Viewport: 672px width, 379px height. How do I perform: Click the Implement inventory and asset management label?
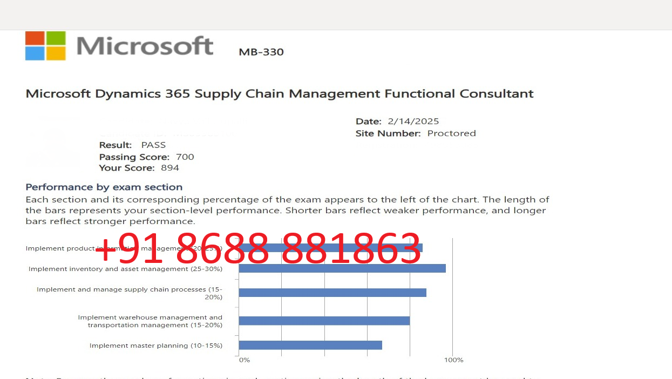coord(125,269)
